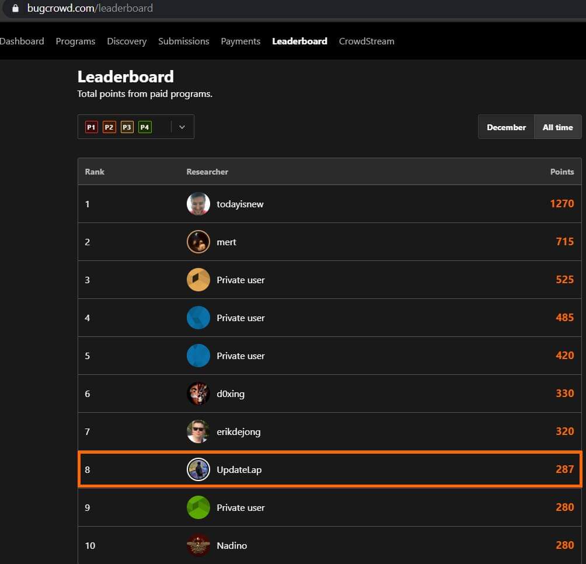Click the green Private user avatar at rank 9
Viewport: 586px width, 564px height.
pos(198,507)
